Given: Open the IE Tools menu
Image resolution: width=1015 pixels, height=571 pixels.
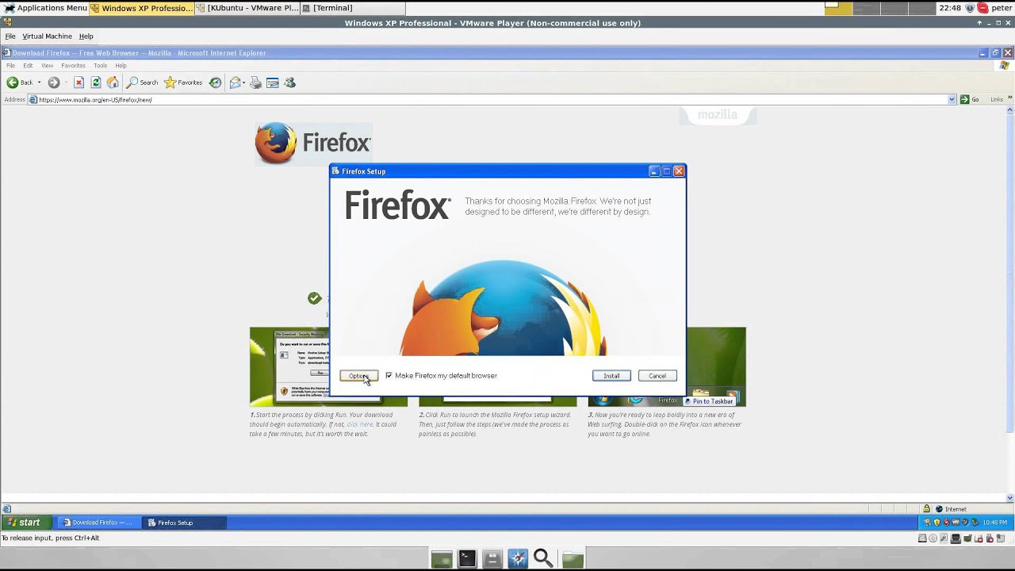Looking at the screenshot, I should (101, 66).
